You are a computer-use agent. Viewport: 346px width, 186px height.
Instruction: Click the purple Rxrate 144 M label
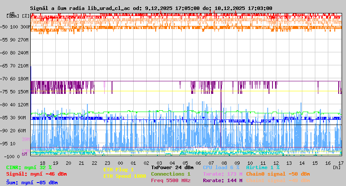(222, 180)
